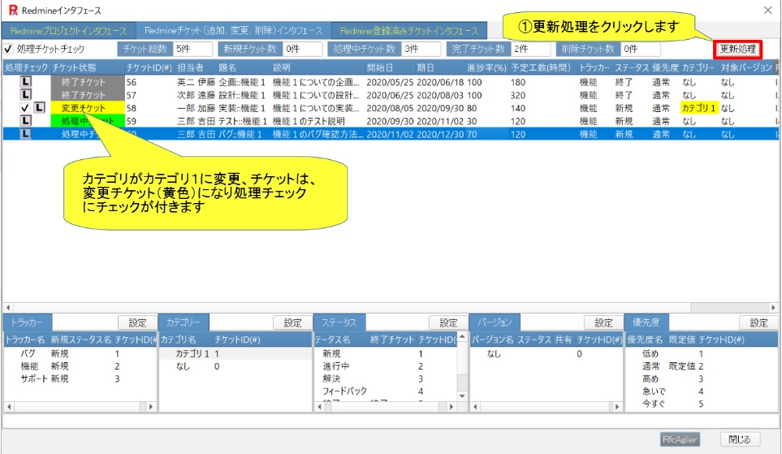This screenshot has height=454, width=782.
Task: Click the 閉じる button
Action: (x=740, y=439)
